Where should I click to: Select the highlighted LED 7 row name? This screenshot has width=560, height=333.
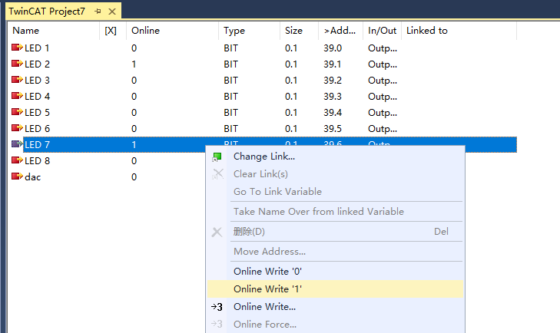point(37,144)
